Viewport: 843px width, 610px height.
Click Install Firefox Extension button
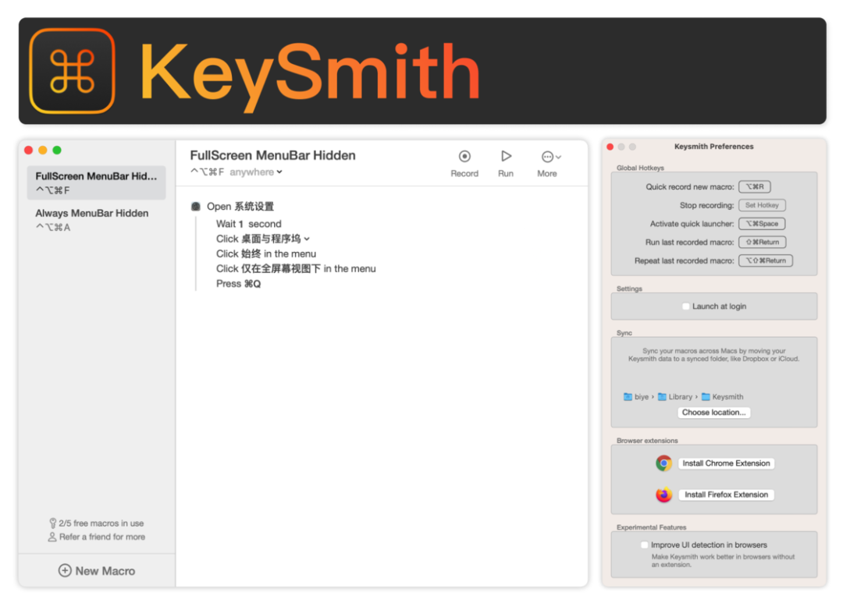point(726,495)
